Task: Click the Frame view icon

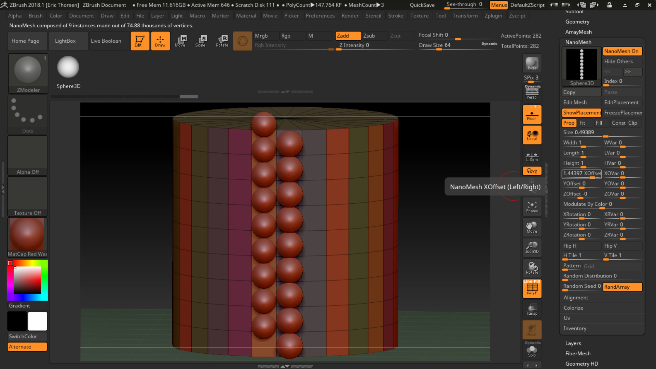Action: 532,207
